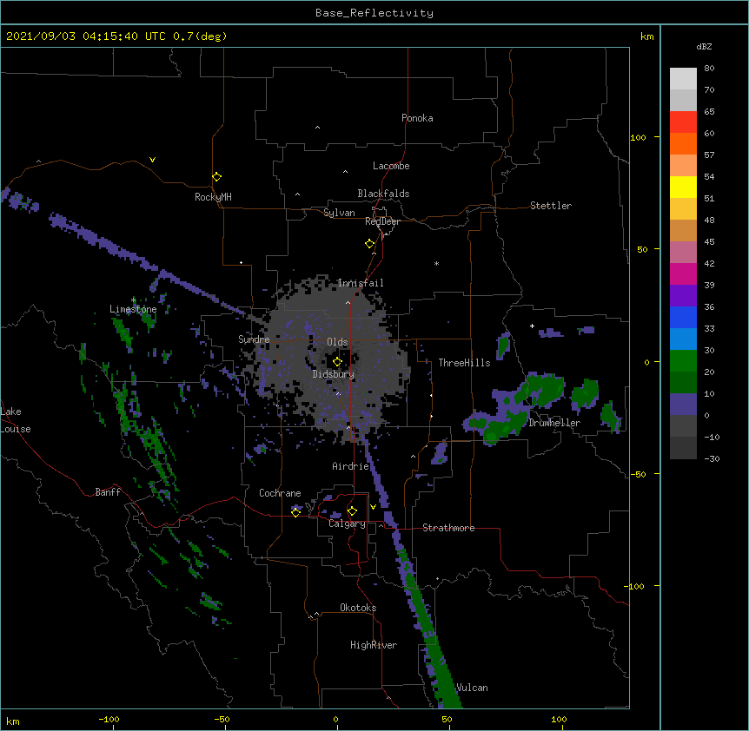Select the RockyMH label
The width and height of the screenshot is (749, 731).
click(x=213, y=196)
